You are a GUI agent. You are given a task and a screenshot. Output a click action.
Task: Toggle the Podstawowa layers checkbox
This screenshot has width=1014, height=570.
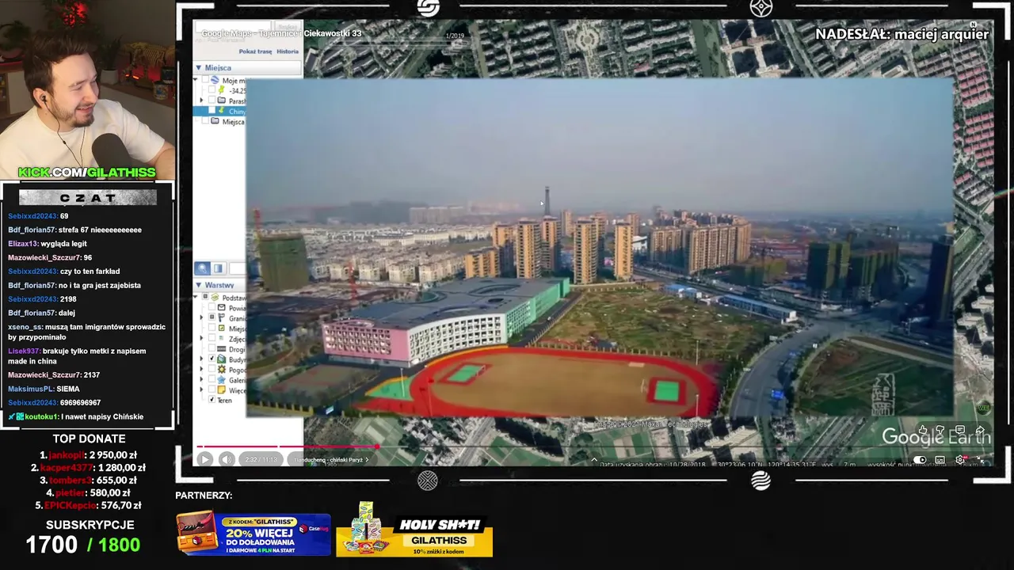204,298
